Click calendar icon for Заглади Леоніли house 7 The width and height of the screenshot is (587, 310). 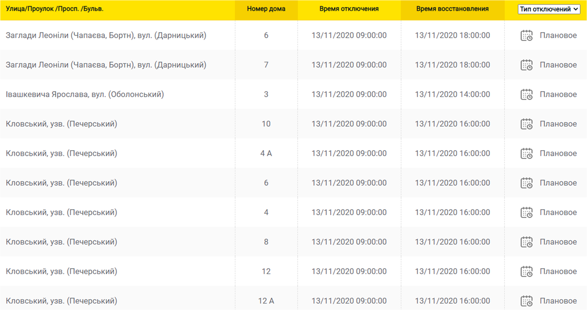click(526, 65)
